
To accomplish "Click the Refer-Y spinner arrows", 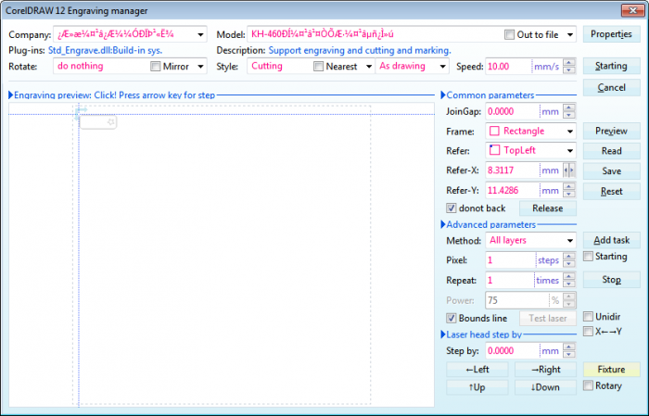I will [569, 190].
